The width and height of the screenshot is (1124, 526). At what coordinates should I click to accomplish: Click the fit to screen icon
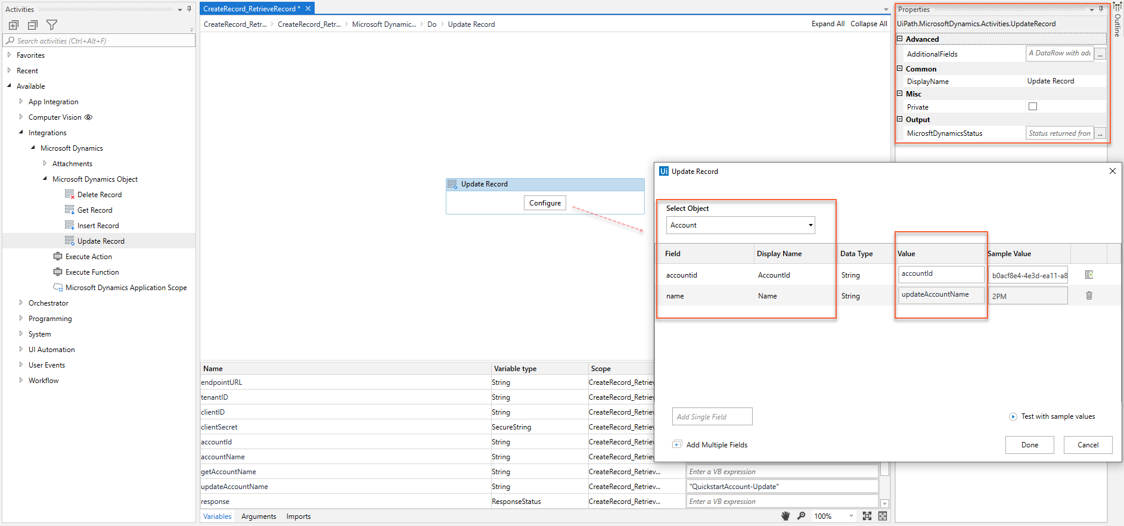pos(867,516)
